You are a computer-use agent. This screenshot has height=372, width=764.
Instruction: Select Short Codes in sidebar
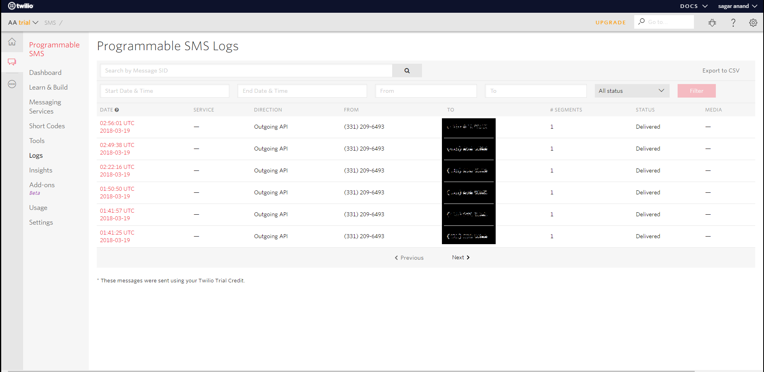click(x=47, y=126)
